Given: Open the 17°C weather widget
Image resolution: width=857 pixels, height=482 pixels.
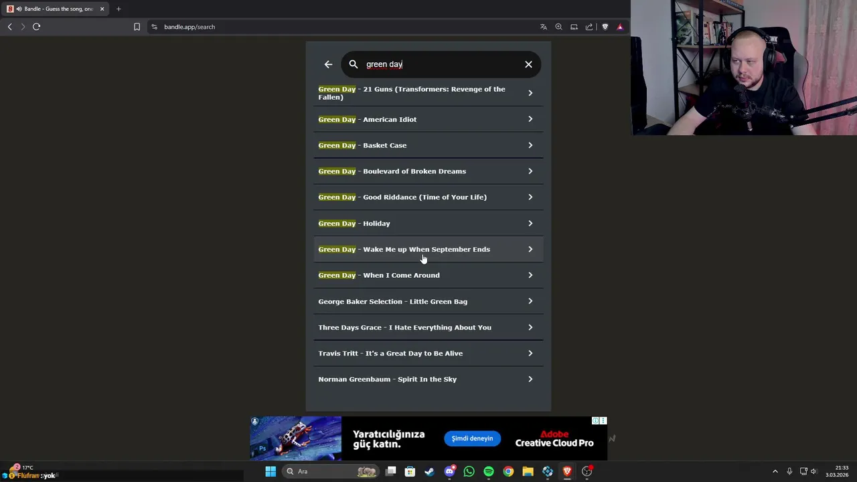Looking at the screenshot, I should [20, 467].
